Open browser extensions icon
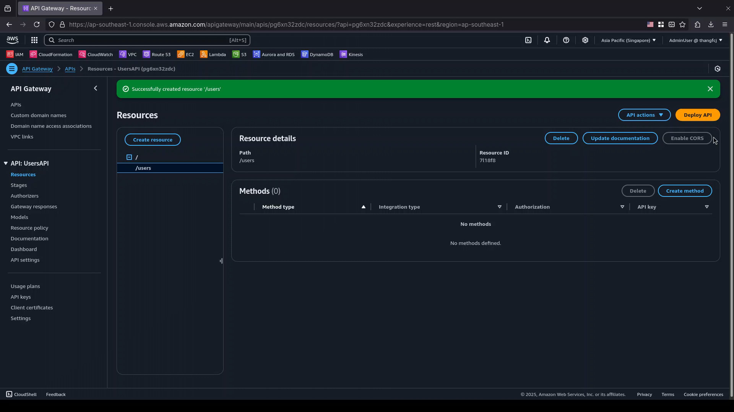Image resolution: width=734 pixels, height=412 pixels. (x=697, y=24)
